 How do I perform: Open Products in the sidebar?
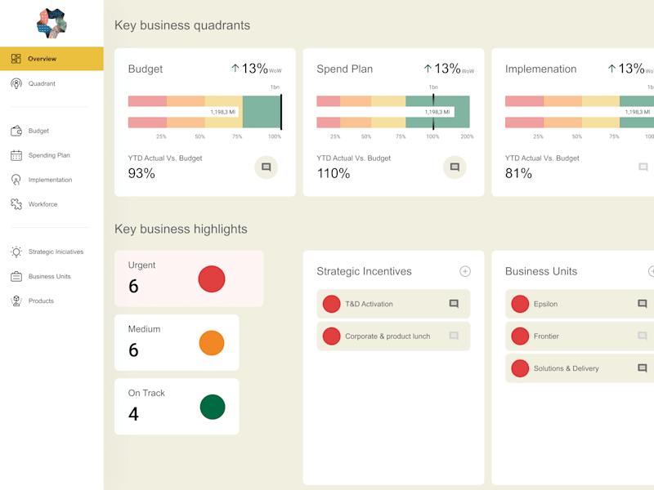coord(41,301)
